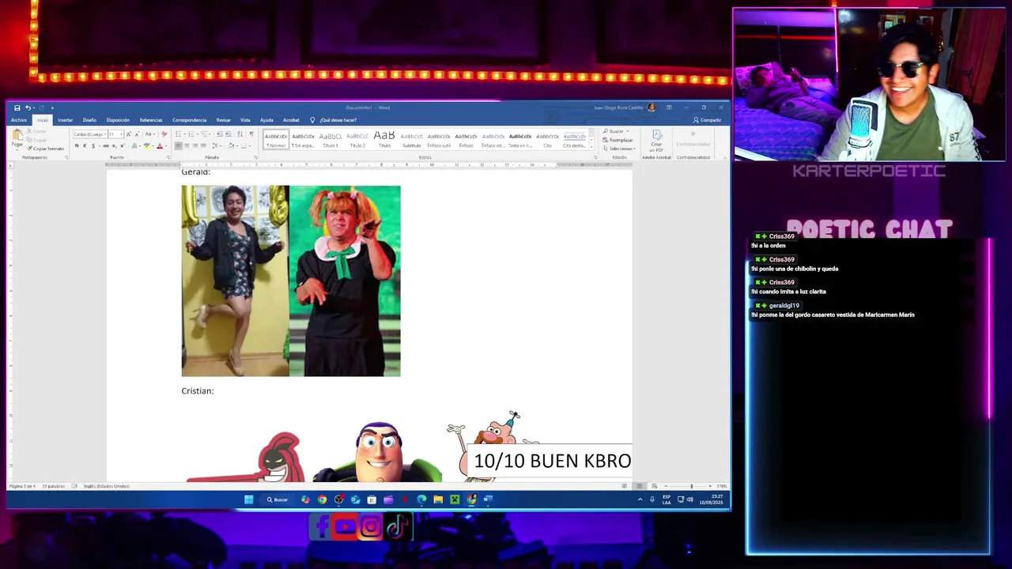Increase the paragraph indent
Screen dimensions: 1012x569
point(228,134)
